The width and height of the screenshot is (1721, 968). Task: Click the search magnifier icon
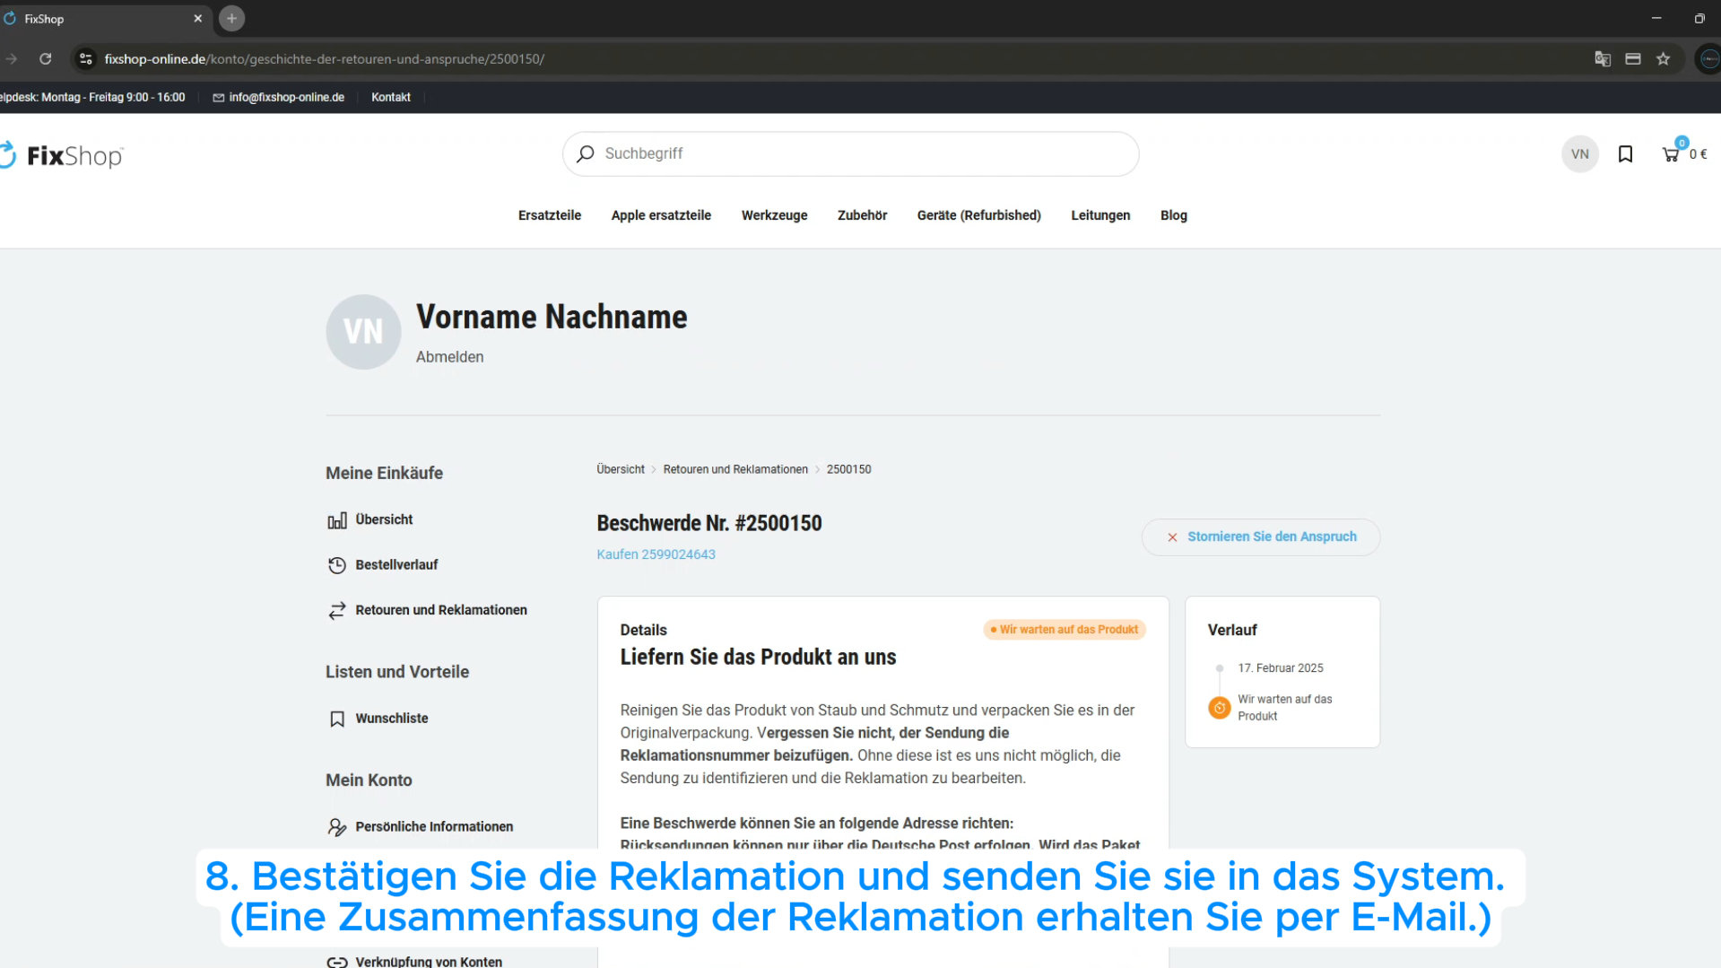coord(586,154)
